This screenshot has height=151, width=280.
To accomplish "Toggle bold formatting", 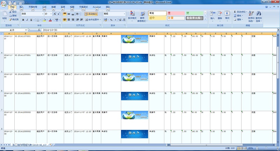I will [x=23, y=20].
